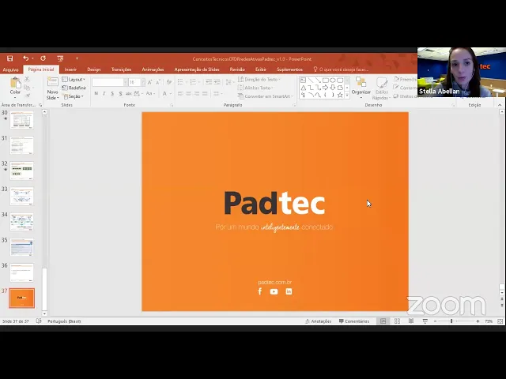Align text right
The image size is (506, 379).
pyautogui.click(x=197, y=94)
